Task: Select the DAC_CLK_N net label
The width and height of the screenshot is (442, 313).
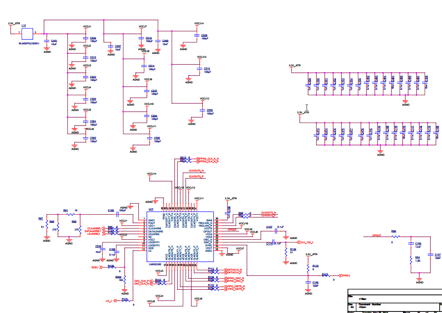Action: point(142,284)
